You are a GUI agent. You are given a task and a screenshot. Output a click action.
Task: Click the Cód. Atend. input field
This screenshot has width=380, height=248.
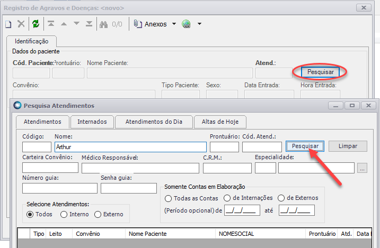(x=262, y=147)
